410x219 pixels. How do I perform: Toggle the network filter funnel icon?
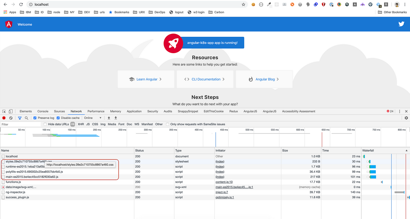(x=20, y=118)
